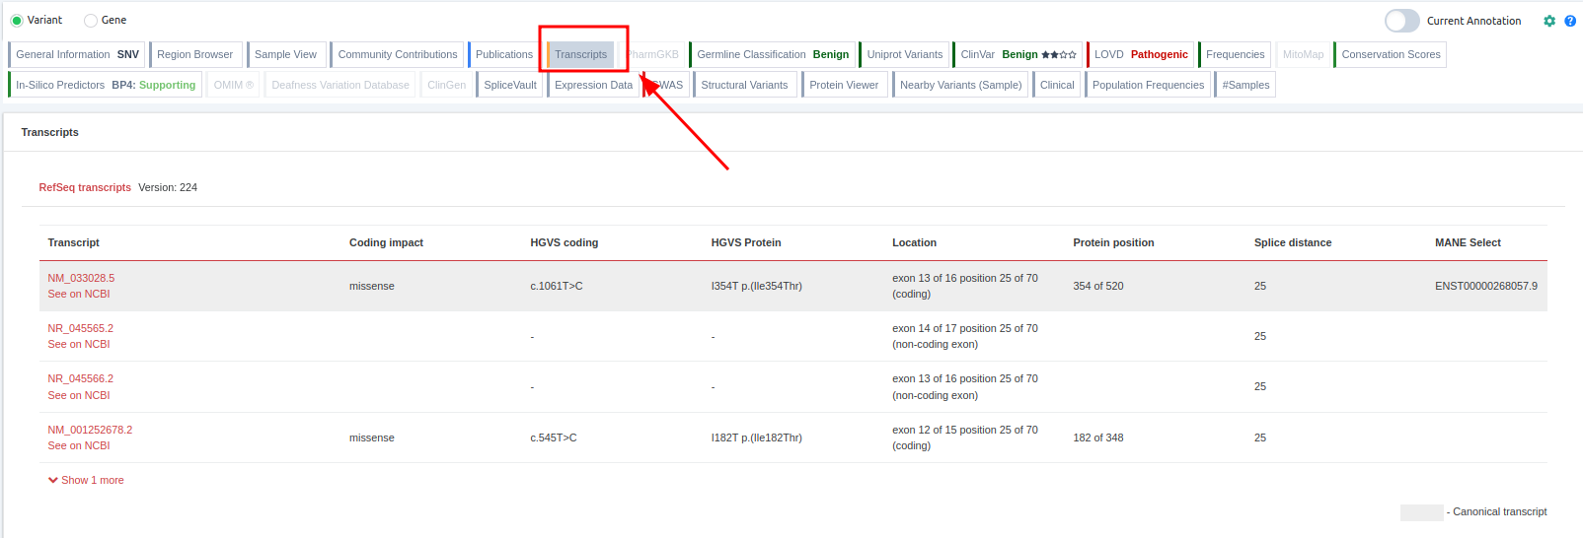
Task: Click the blue help question mark icon
Action: point(1570,21)
